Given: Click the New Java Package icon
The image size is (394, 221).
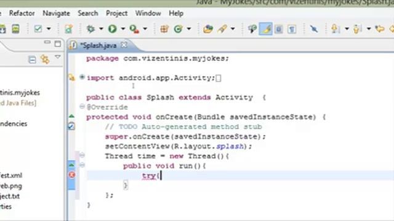Looking at the screenshot, I should pos(164,29).
